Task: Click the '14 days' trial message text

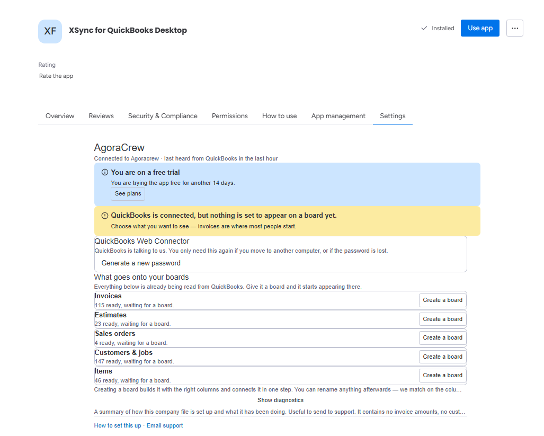Action: (173, 183)
